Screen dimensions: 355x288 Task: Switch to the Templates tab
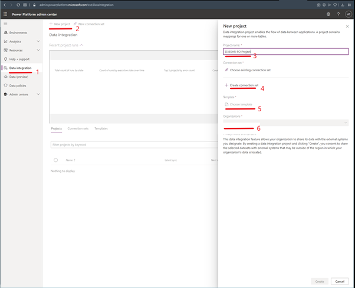[101, 128]
